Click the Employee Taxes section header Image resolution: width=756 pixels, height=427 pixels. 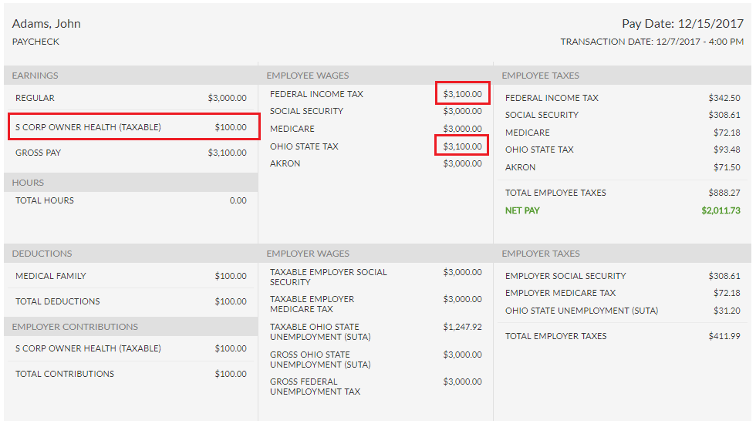click(x=540, y=76)
